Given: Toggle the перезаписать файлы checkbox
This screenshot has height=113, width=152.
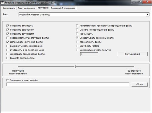Looking at the screenshot, I should click(x=77, y=42).
